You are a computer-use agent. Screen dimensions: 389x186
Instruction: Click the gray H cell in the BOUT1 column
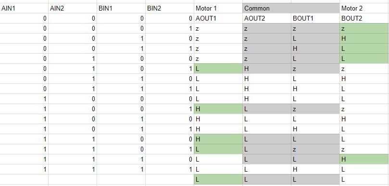[x=315, y=49]
